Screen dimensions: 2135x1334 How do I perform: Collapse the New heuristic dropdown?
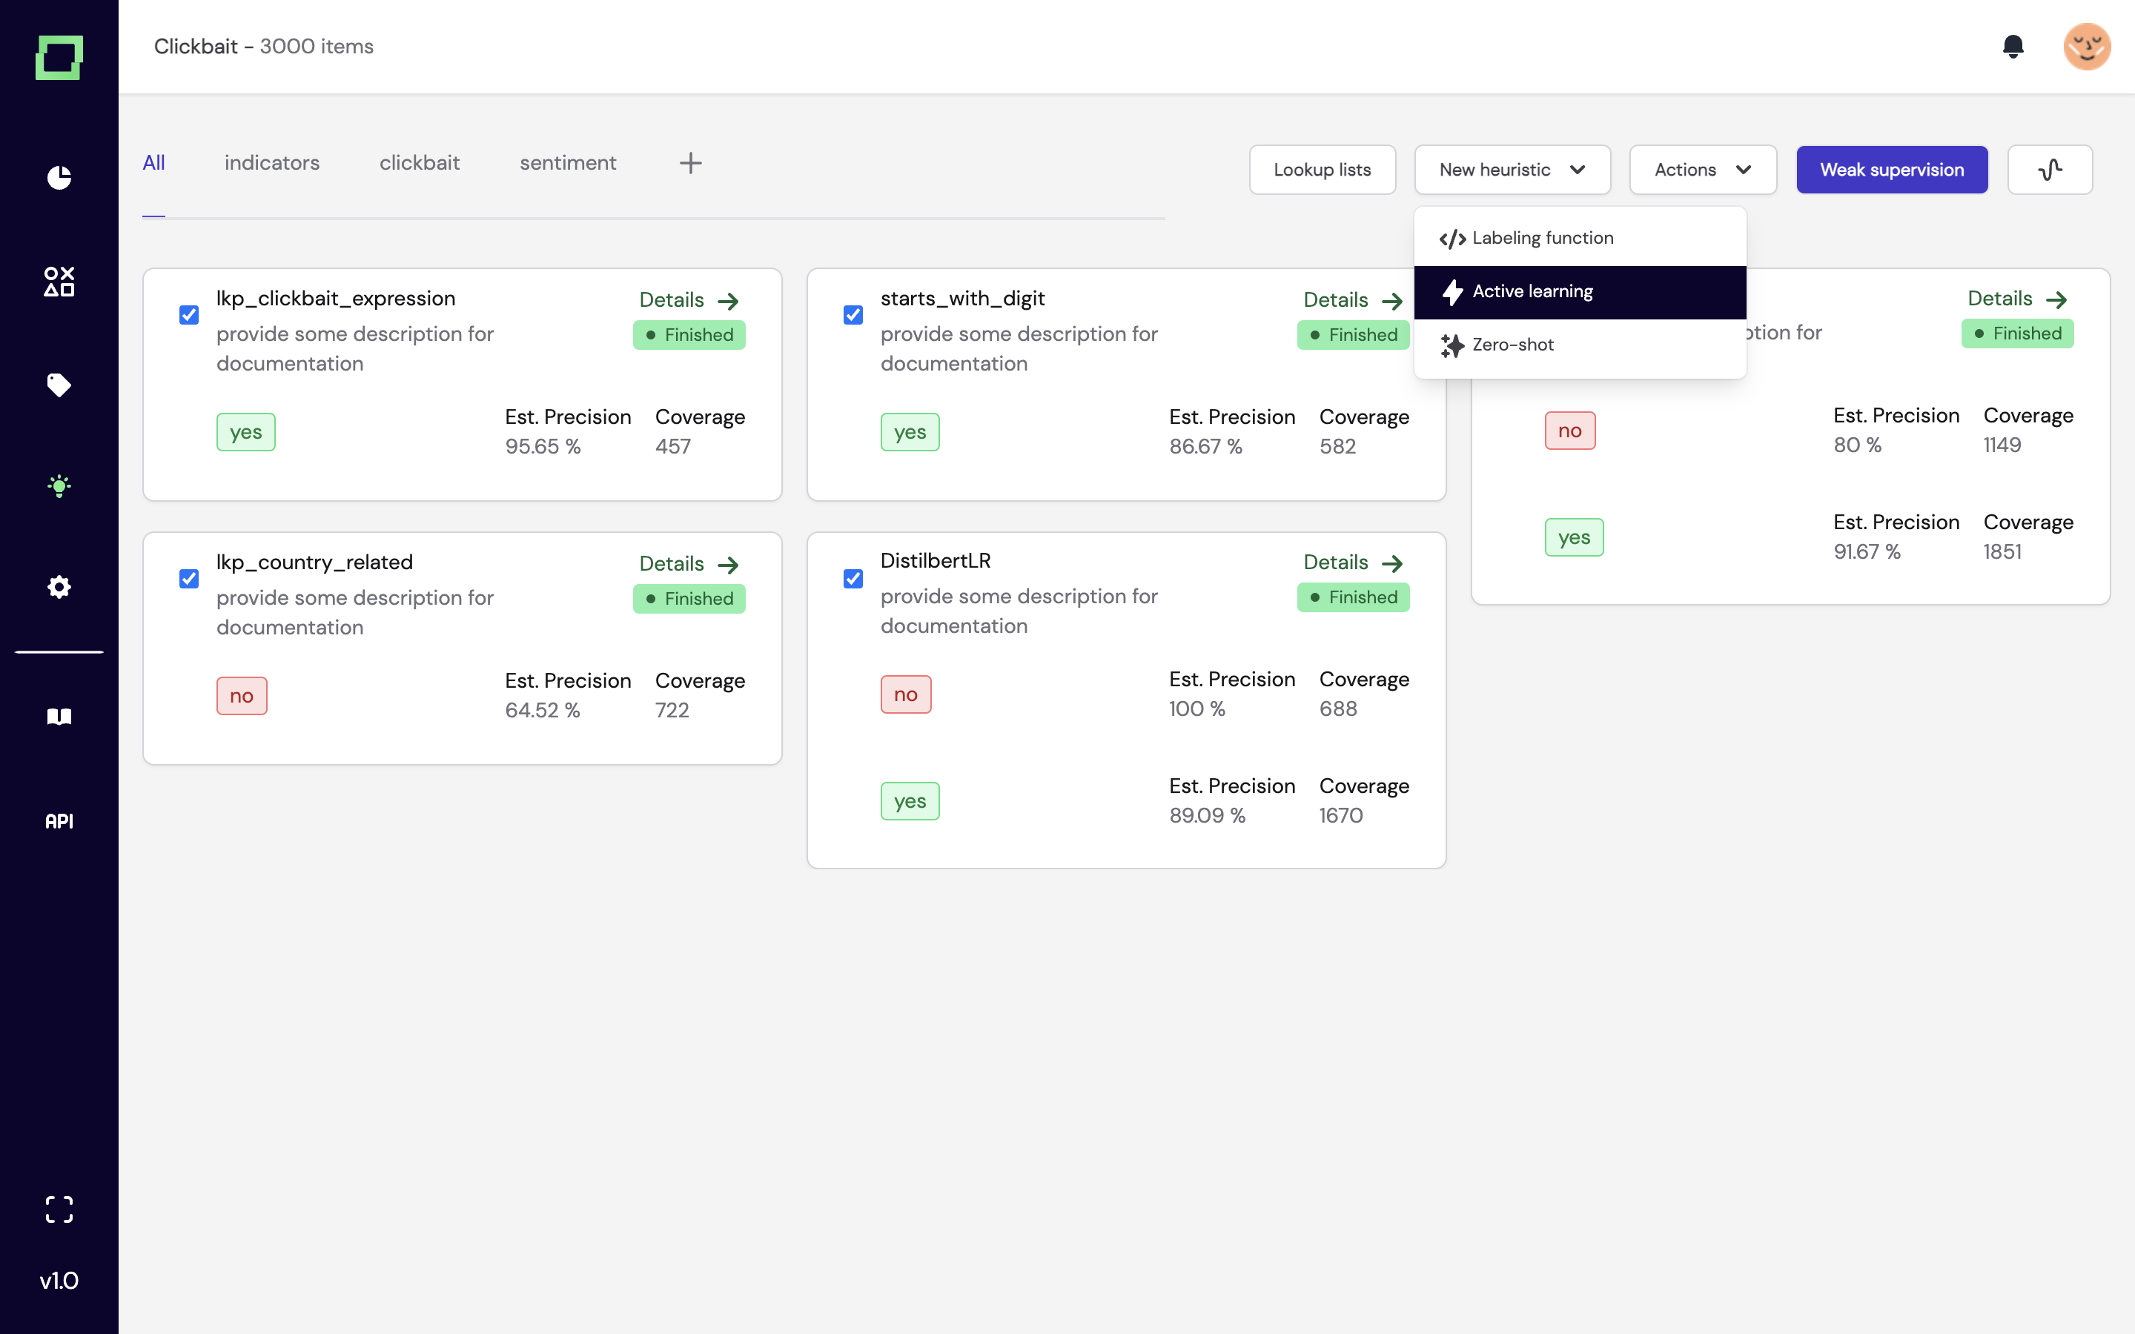(1512, 170)
